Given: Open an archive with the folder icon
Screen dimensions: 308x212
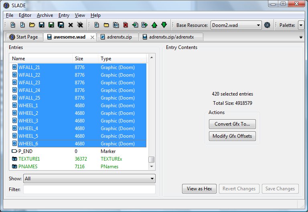Looking at the screenshot, I should (32, 25).
